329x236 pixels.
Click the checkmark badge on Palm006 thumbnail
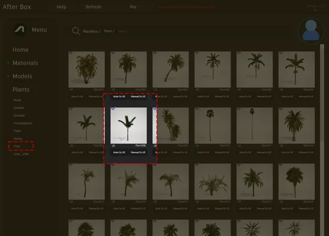click(x=281, y=52)
